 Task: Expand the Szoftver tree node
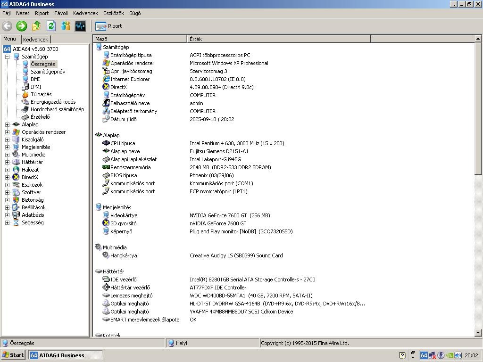point(7,192)
